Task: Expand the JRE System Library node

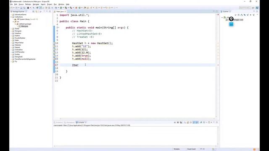Action: click(x=13, y=19)
